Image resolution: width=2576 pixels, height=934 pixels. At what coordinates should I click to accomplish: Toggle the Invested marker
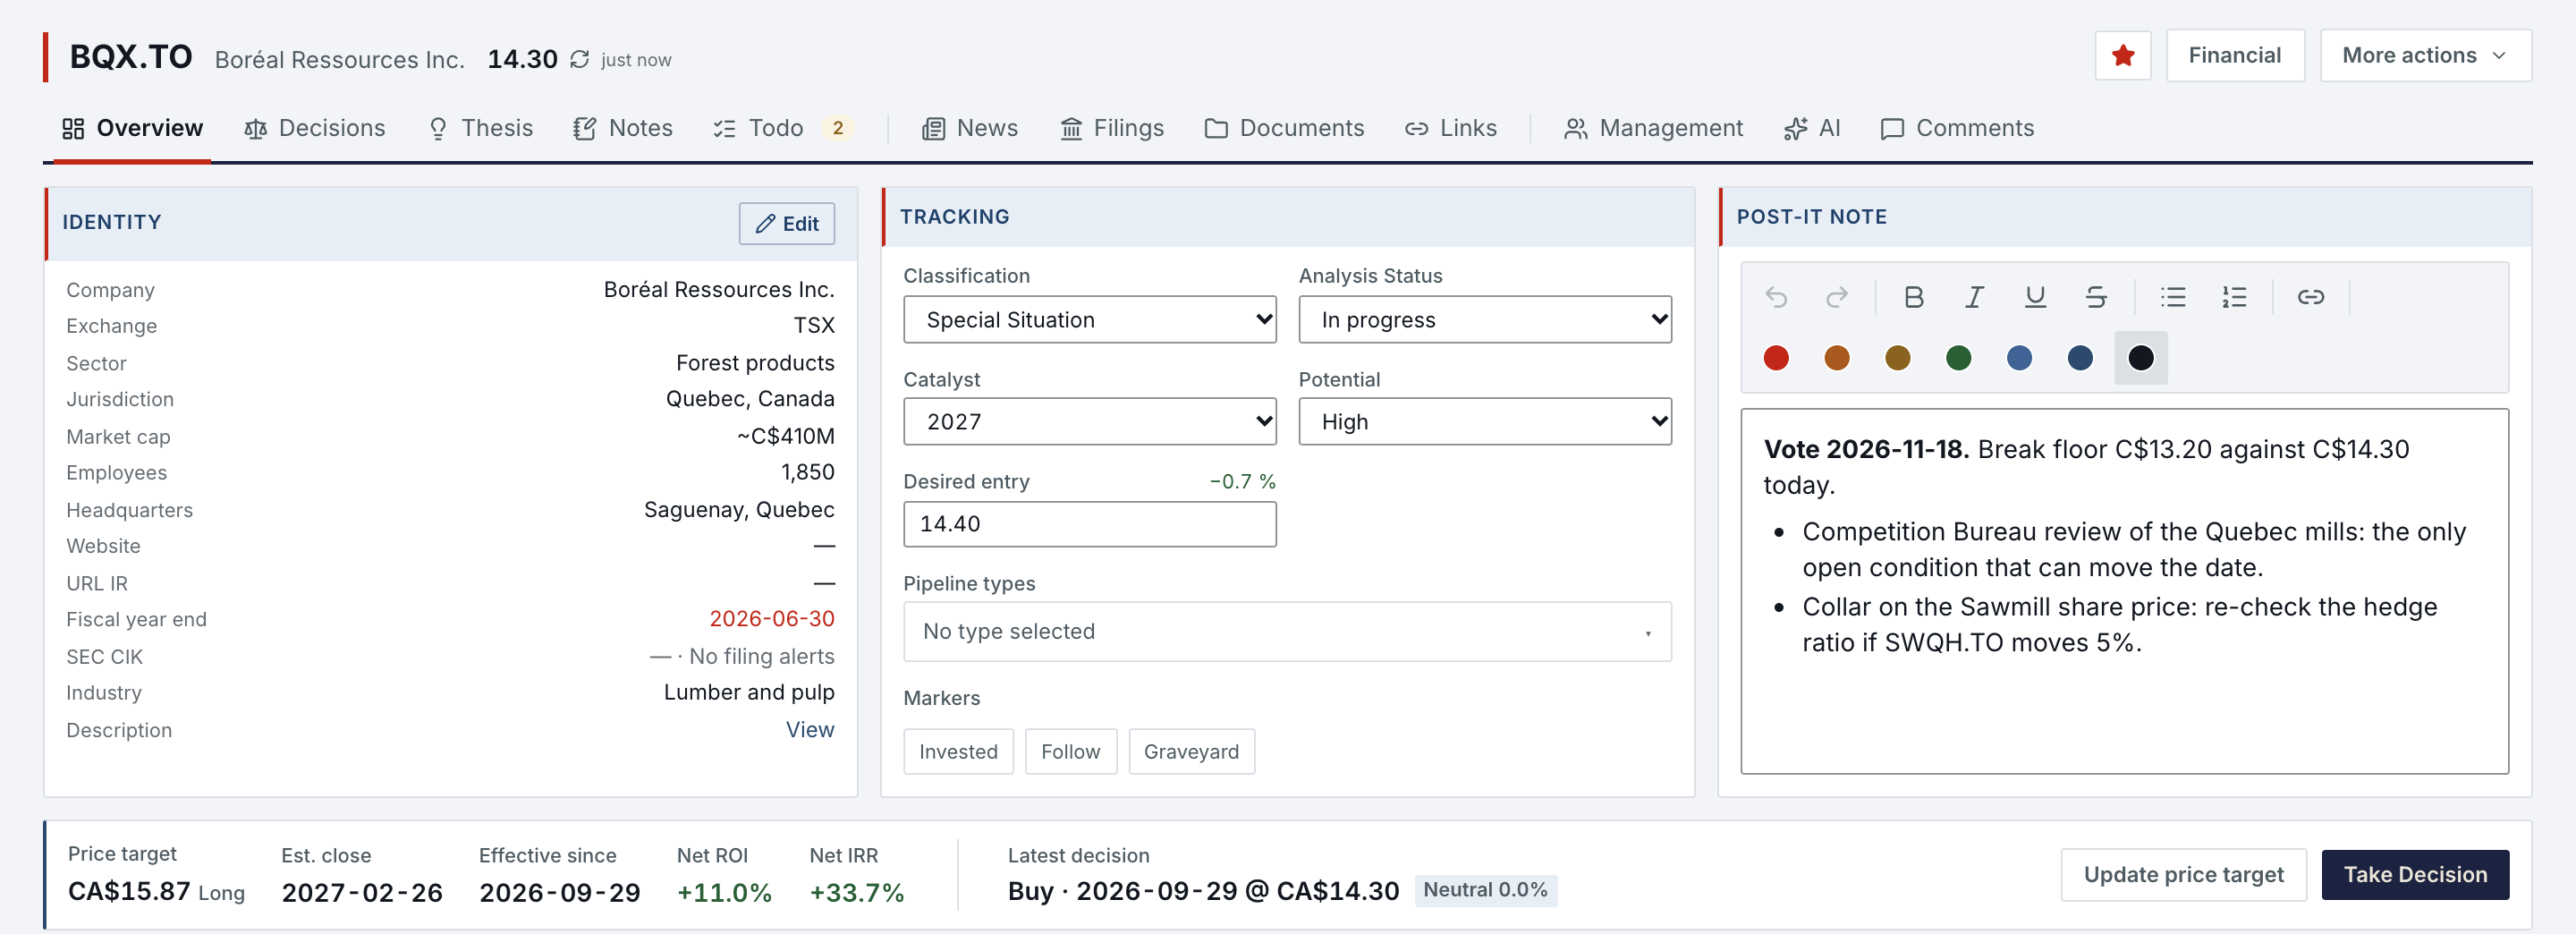tap(958, 751)
